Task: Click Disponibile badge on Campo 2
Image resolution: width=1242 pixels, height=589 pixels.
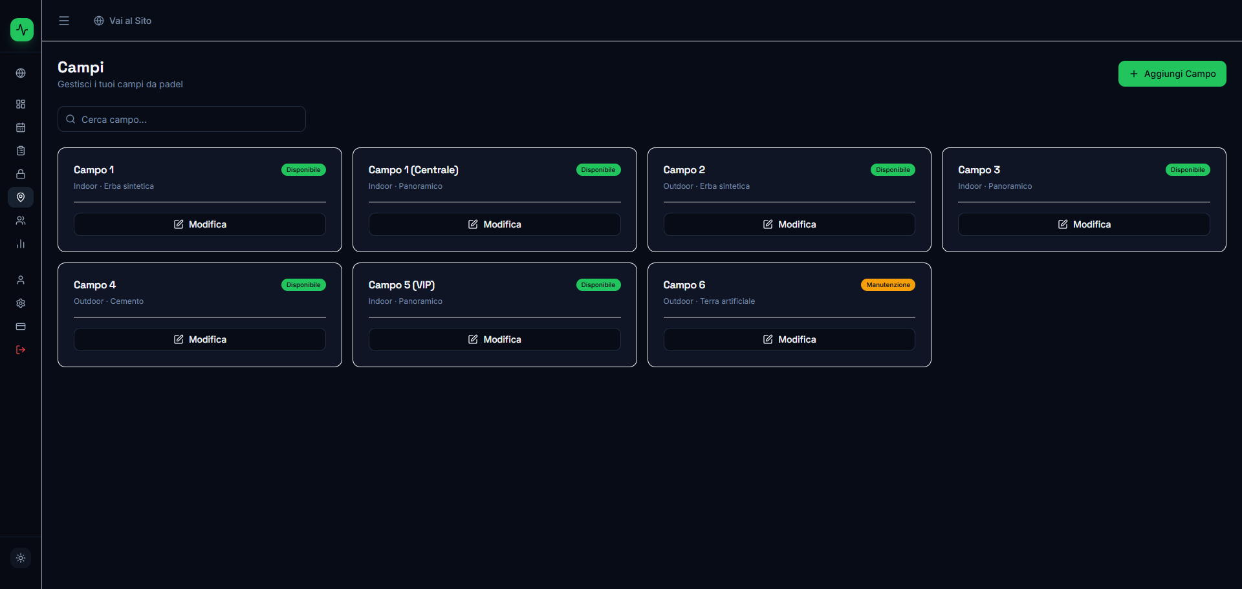Action: click(893, 170)
